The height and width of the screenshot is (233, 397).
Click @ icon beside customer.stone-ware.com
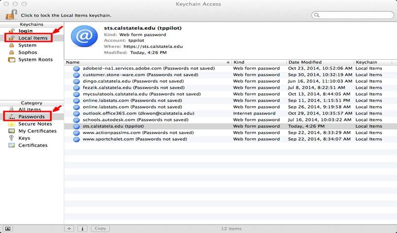tap(76, 75)
